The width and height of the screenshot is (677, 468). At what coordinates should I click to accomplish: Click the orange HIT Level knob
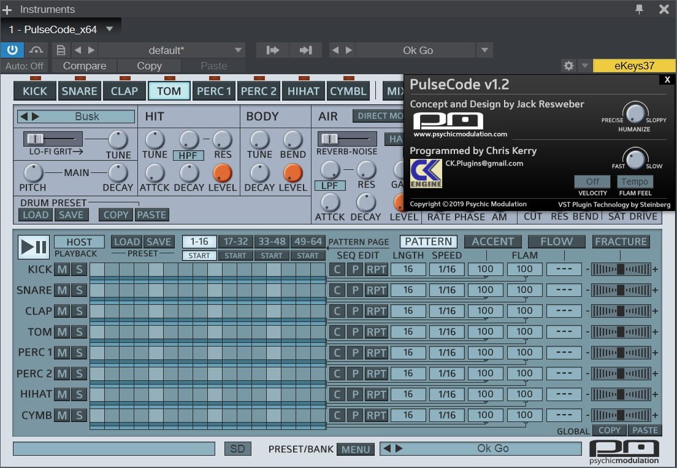point(222,173)
